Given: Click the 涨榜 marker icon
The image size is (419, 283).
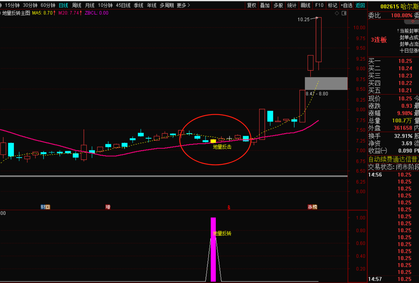Looking at the screenshot, I should 312,207.
